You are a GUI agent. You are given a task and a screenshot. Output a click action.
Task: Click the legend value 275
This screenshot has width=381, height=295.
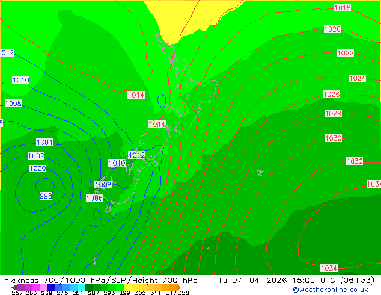coord(62,293)
